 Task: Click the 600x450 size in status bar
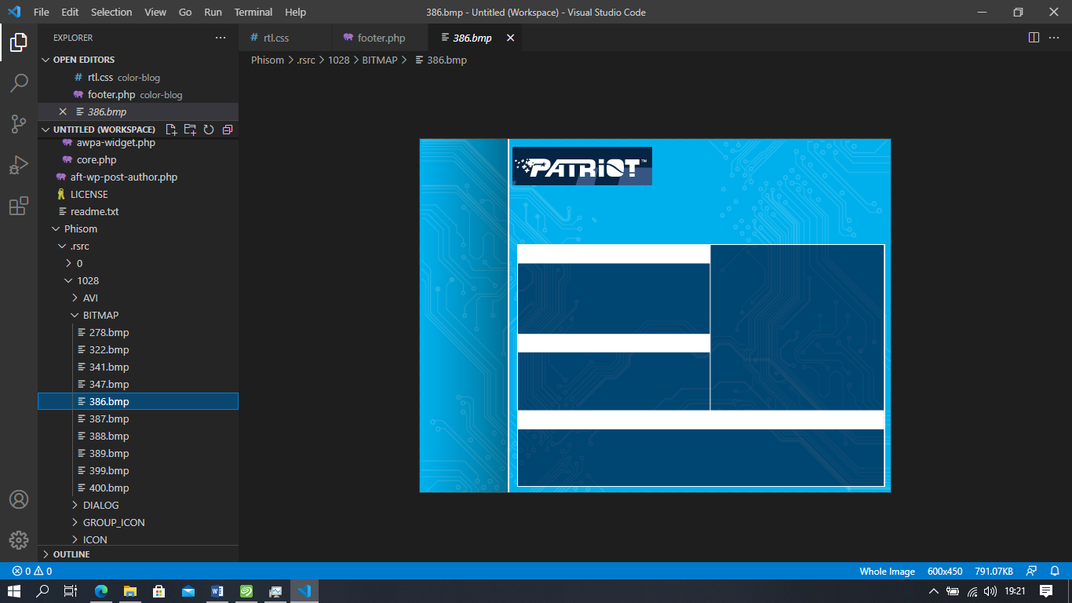(945, 571)
